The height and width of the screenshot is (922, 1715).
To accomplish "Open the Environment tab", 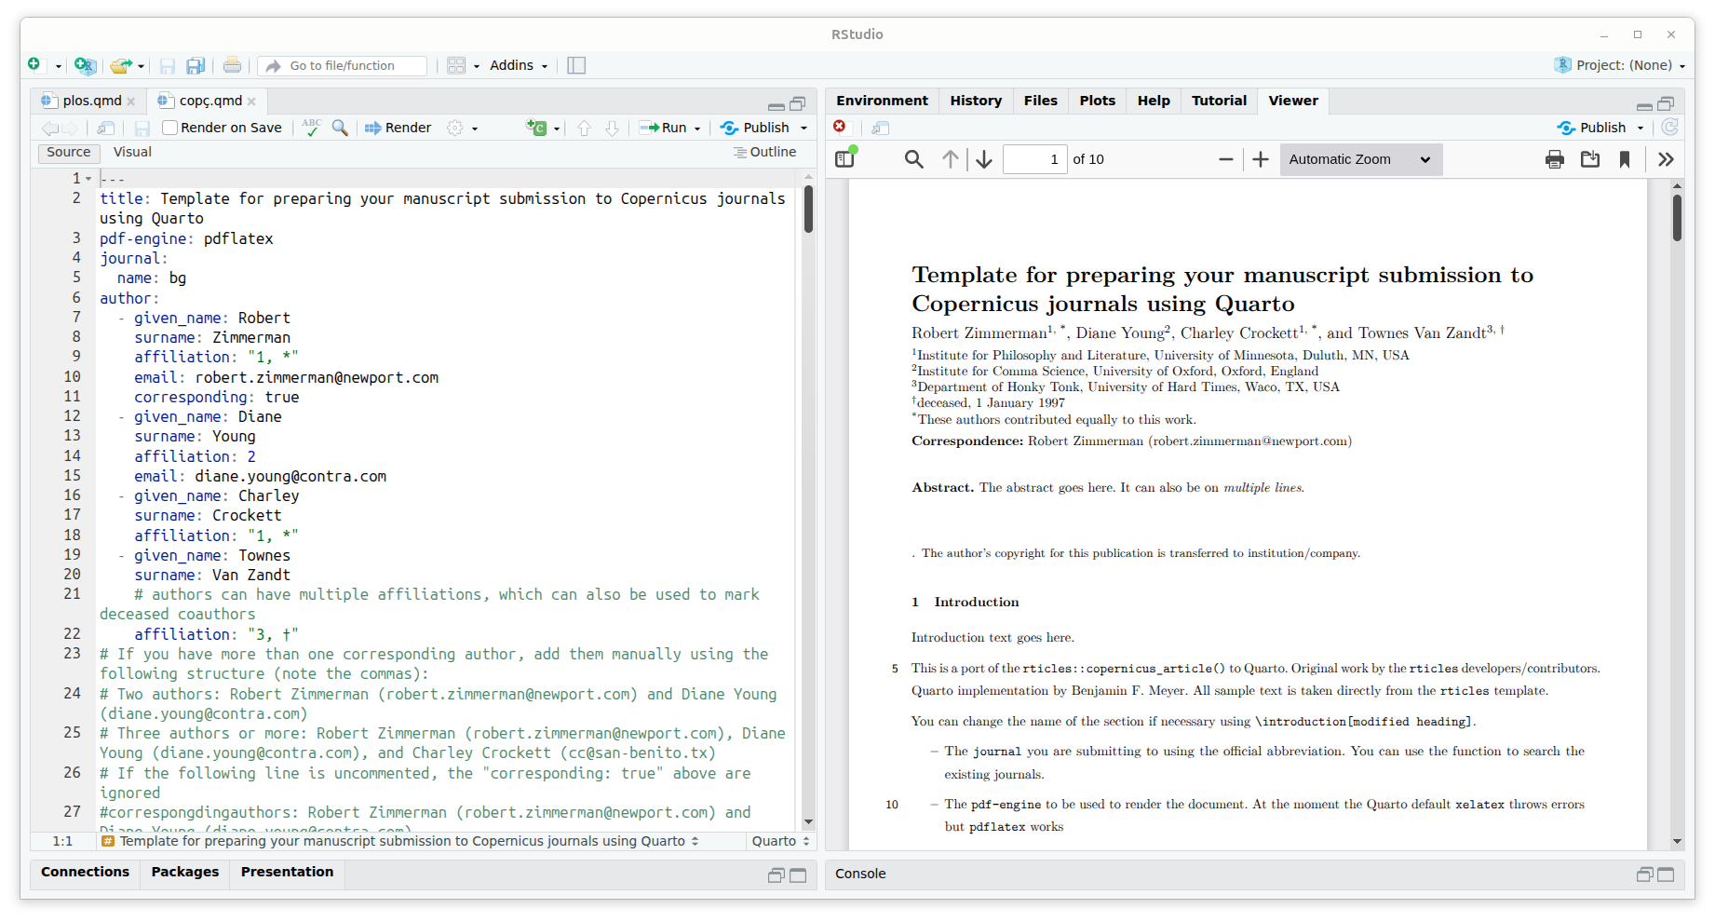I will click(x=882, y=101).
